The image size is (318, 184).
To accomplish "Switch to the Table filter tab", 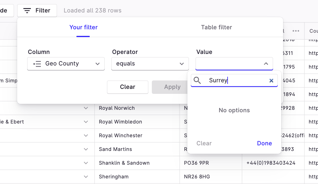I will [216, 27].
